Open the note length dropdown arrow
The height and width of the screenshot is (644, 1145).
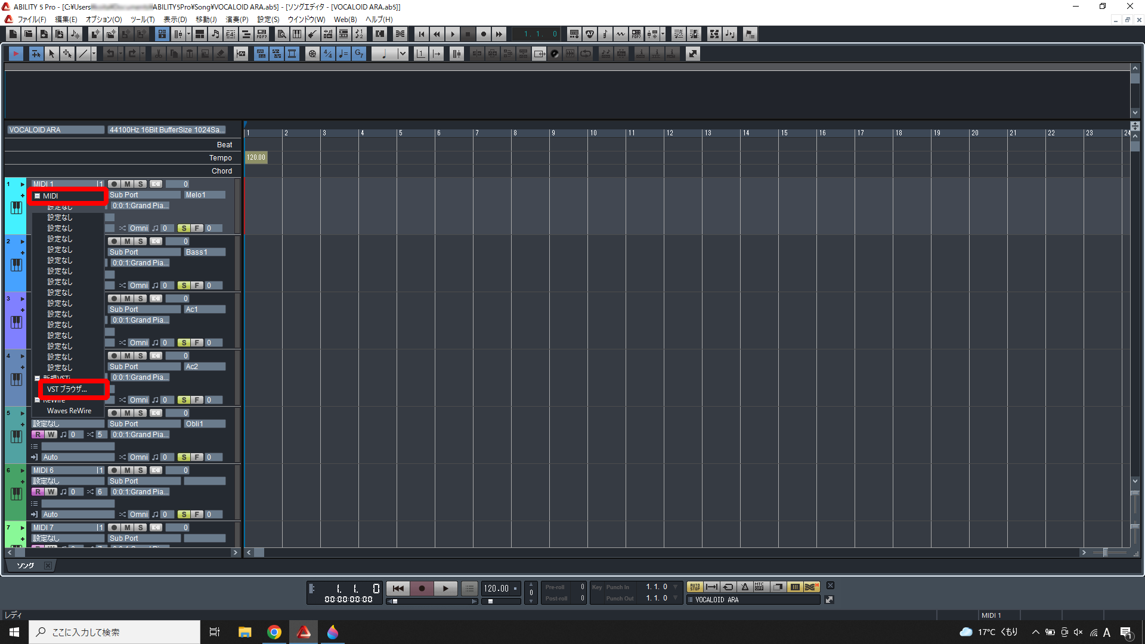click(403, 54)
